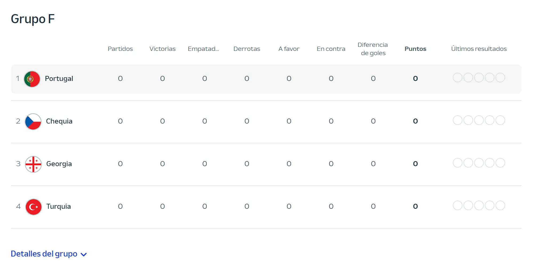
Task: Click Portugal's last recent result circle
Action: tap(500, 78)
